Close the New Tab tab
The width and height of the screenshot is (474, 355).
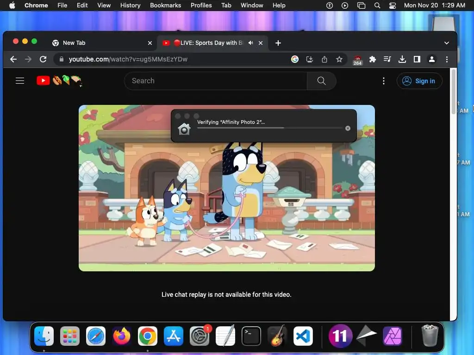click(x=150, y=43)
